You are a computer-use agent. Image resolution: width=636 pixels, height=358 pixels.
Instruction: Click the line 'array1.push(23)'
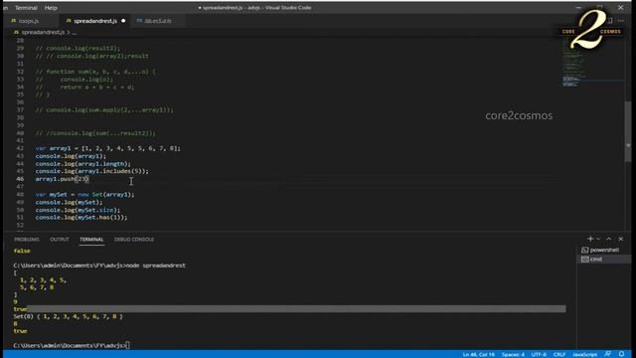pos(62,179)
